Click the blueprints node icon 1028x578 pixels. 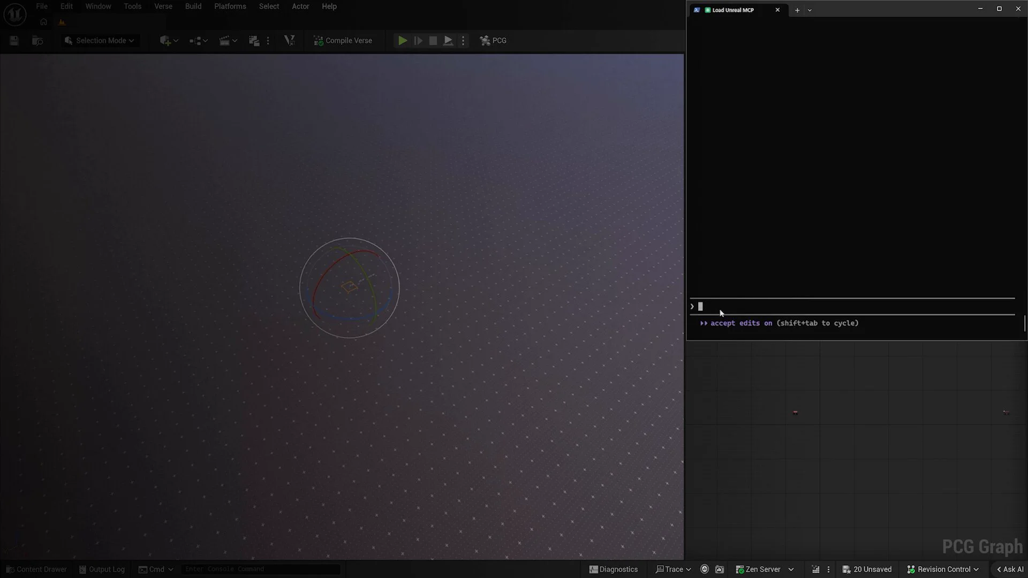195,41
